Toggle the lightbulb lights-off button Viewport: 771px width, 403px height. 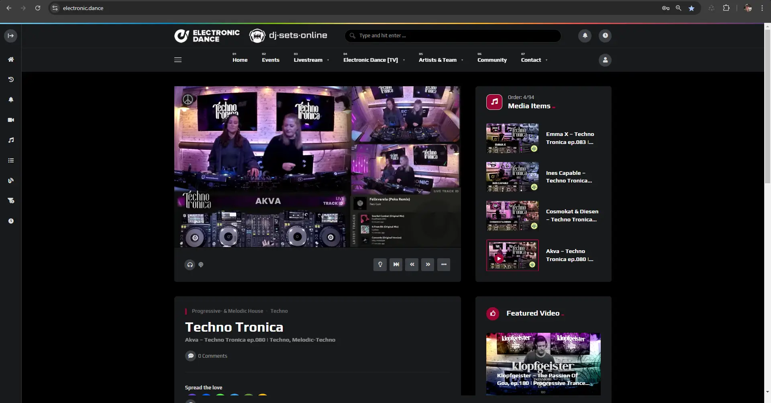click(x=380, y=265)
